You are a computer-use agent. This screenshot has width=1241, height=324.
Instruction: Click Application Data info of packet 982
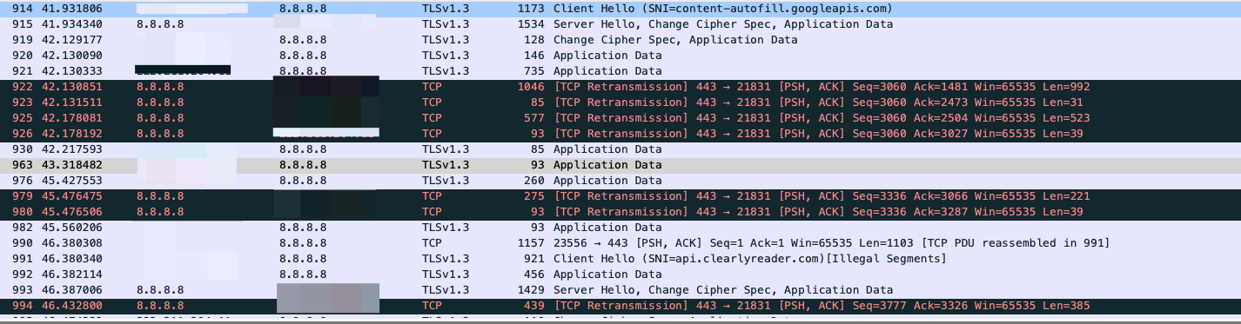[607, 228]
